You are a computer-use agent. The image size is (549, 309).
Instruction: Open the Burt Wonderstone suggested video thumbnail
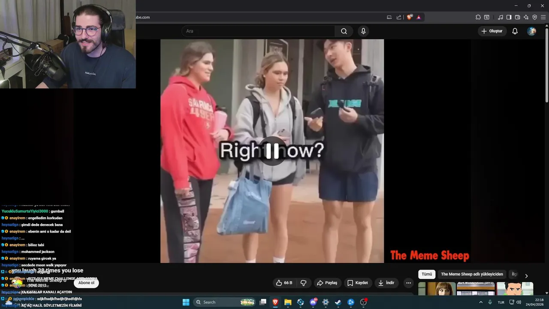click(476, 288)
